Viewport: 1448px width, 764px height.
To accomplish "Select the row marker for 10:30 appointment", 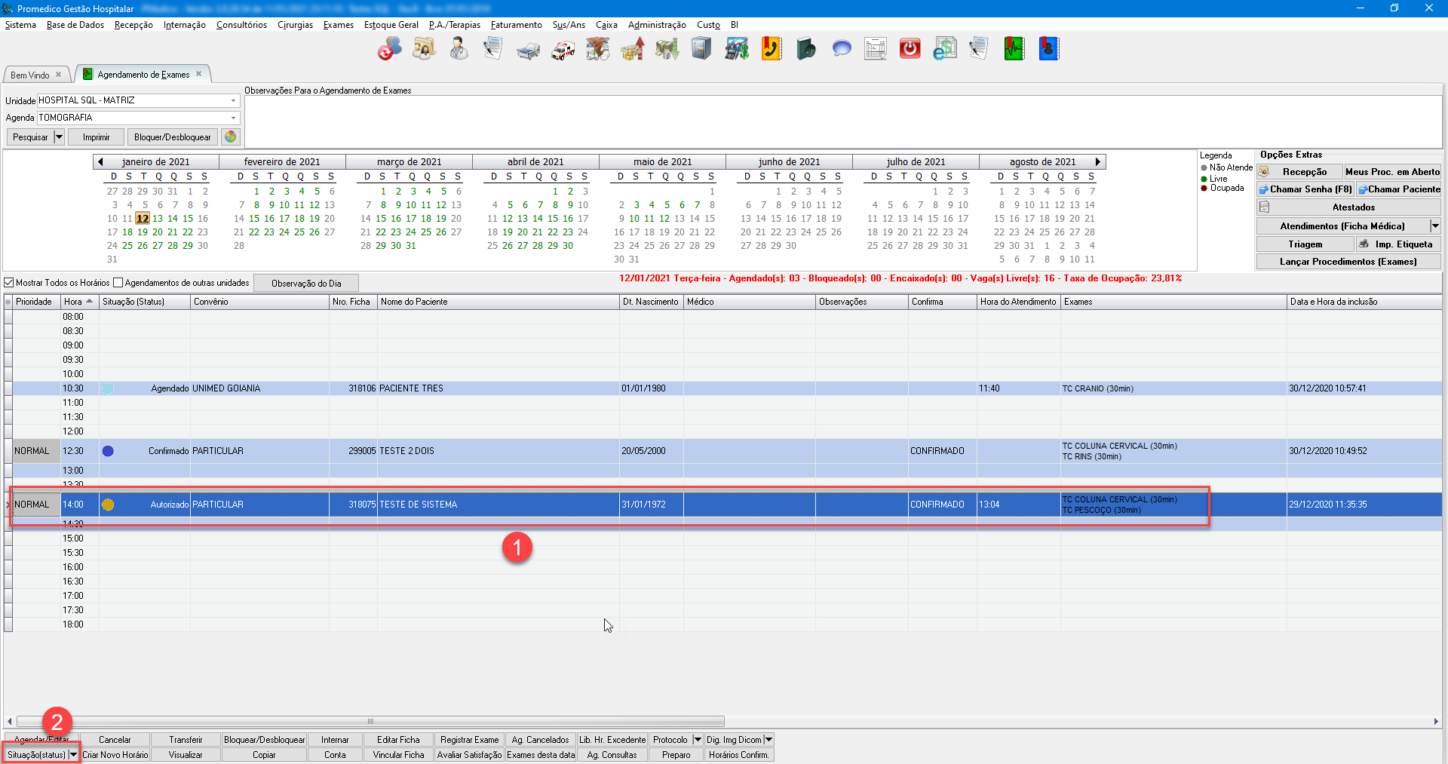I will [x=8, y=388].
